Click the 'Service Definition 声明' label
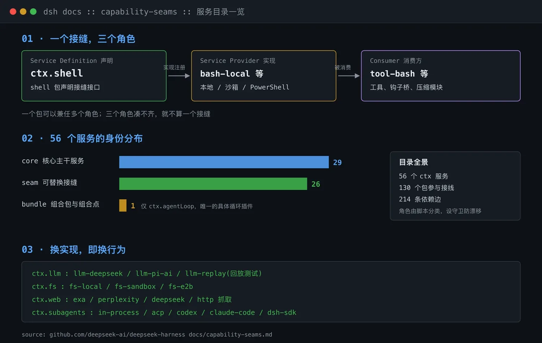This screenshot has height=343, width=542. click(x=72, y=61)
